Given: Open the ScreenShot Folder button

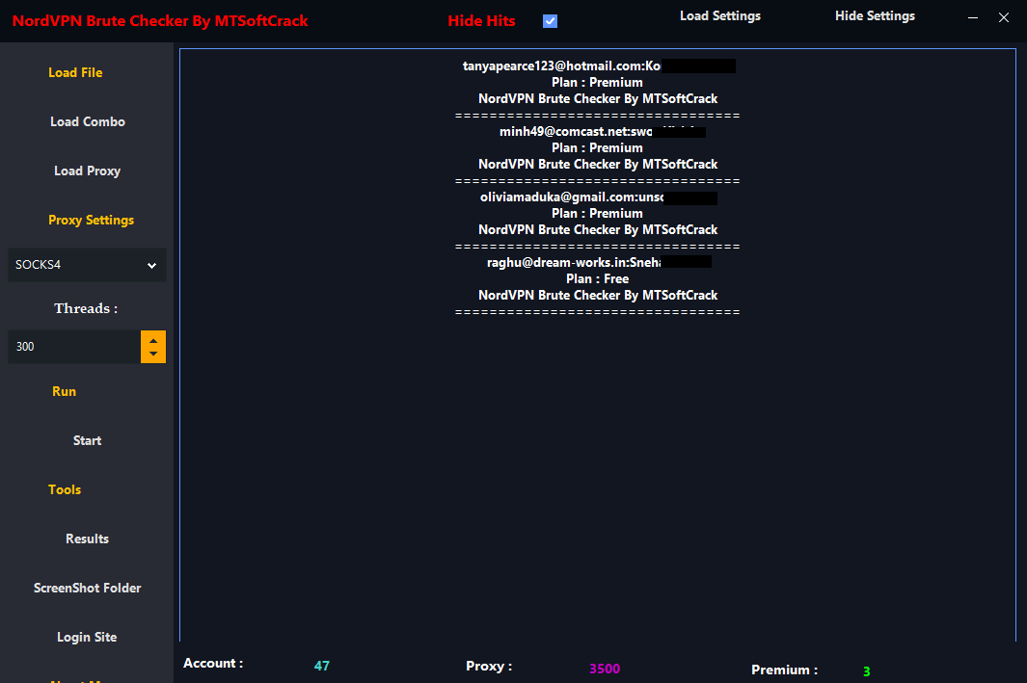Looking at the screenshot, I should coord(87,589).
